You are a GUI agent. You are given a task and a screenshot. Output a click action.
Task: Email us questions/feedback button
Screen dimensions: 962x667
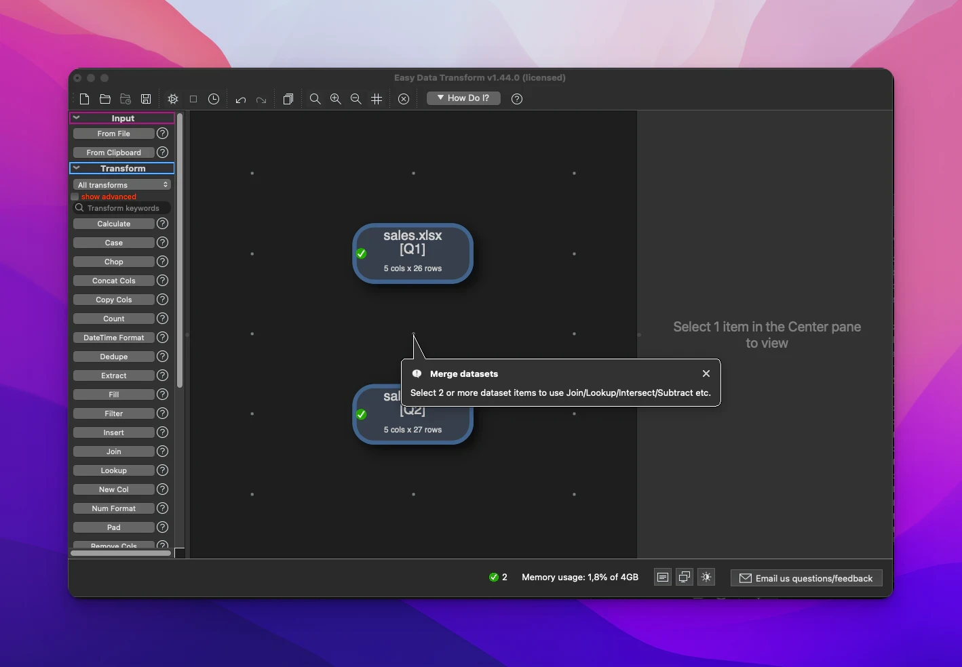pyautogui.click(x=806, y=578)
